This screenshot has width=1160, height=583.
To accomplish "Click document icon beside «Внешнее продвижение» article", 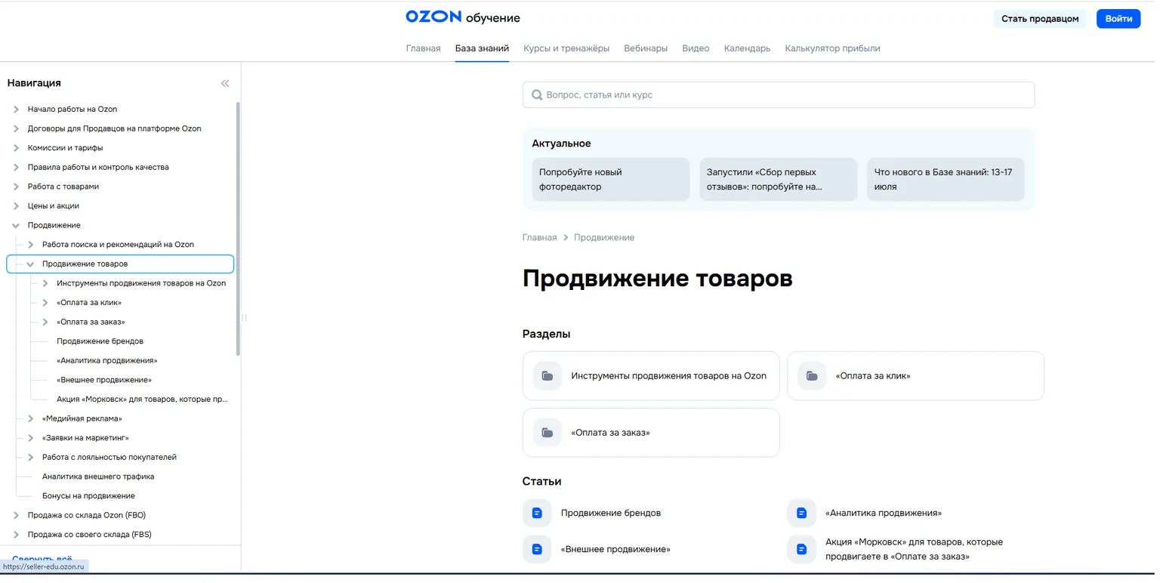I will coord(537,549).
